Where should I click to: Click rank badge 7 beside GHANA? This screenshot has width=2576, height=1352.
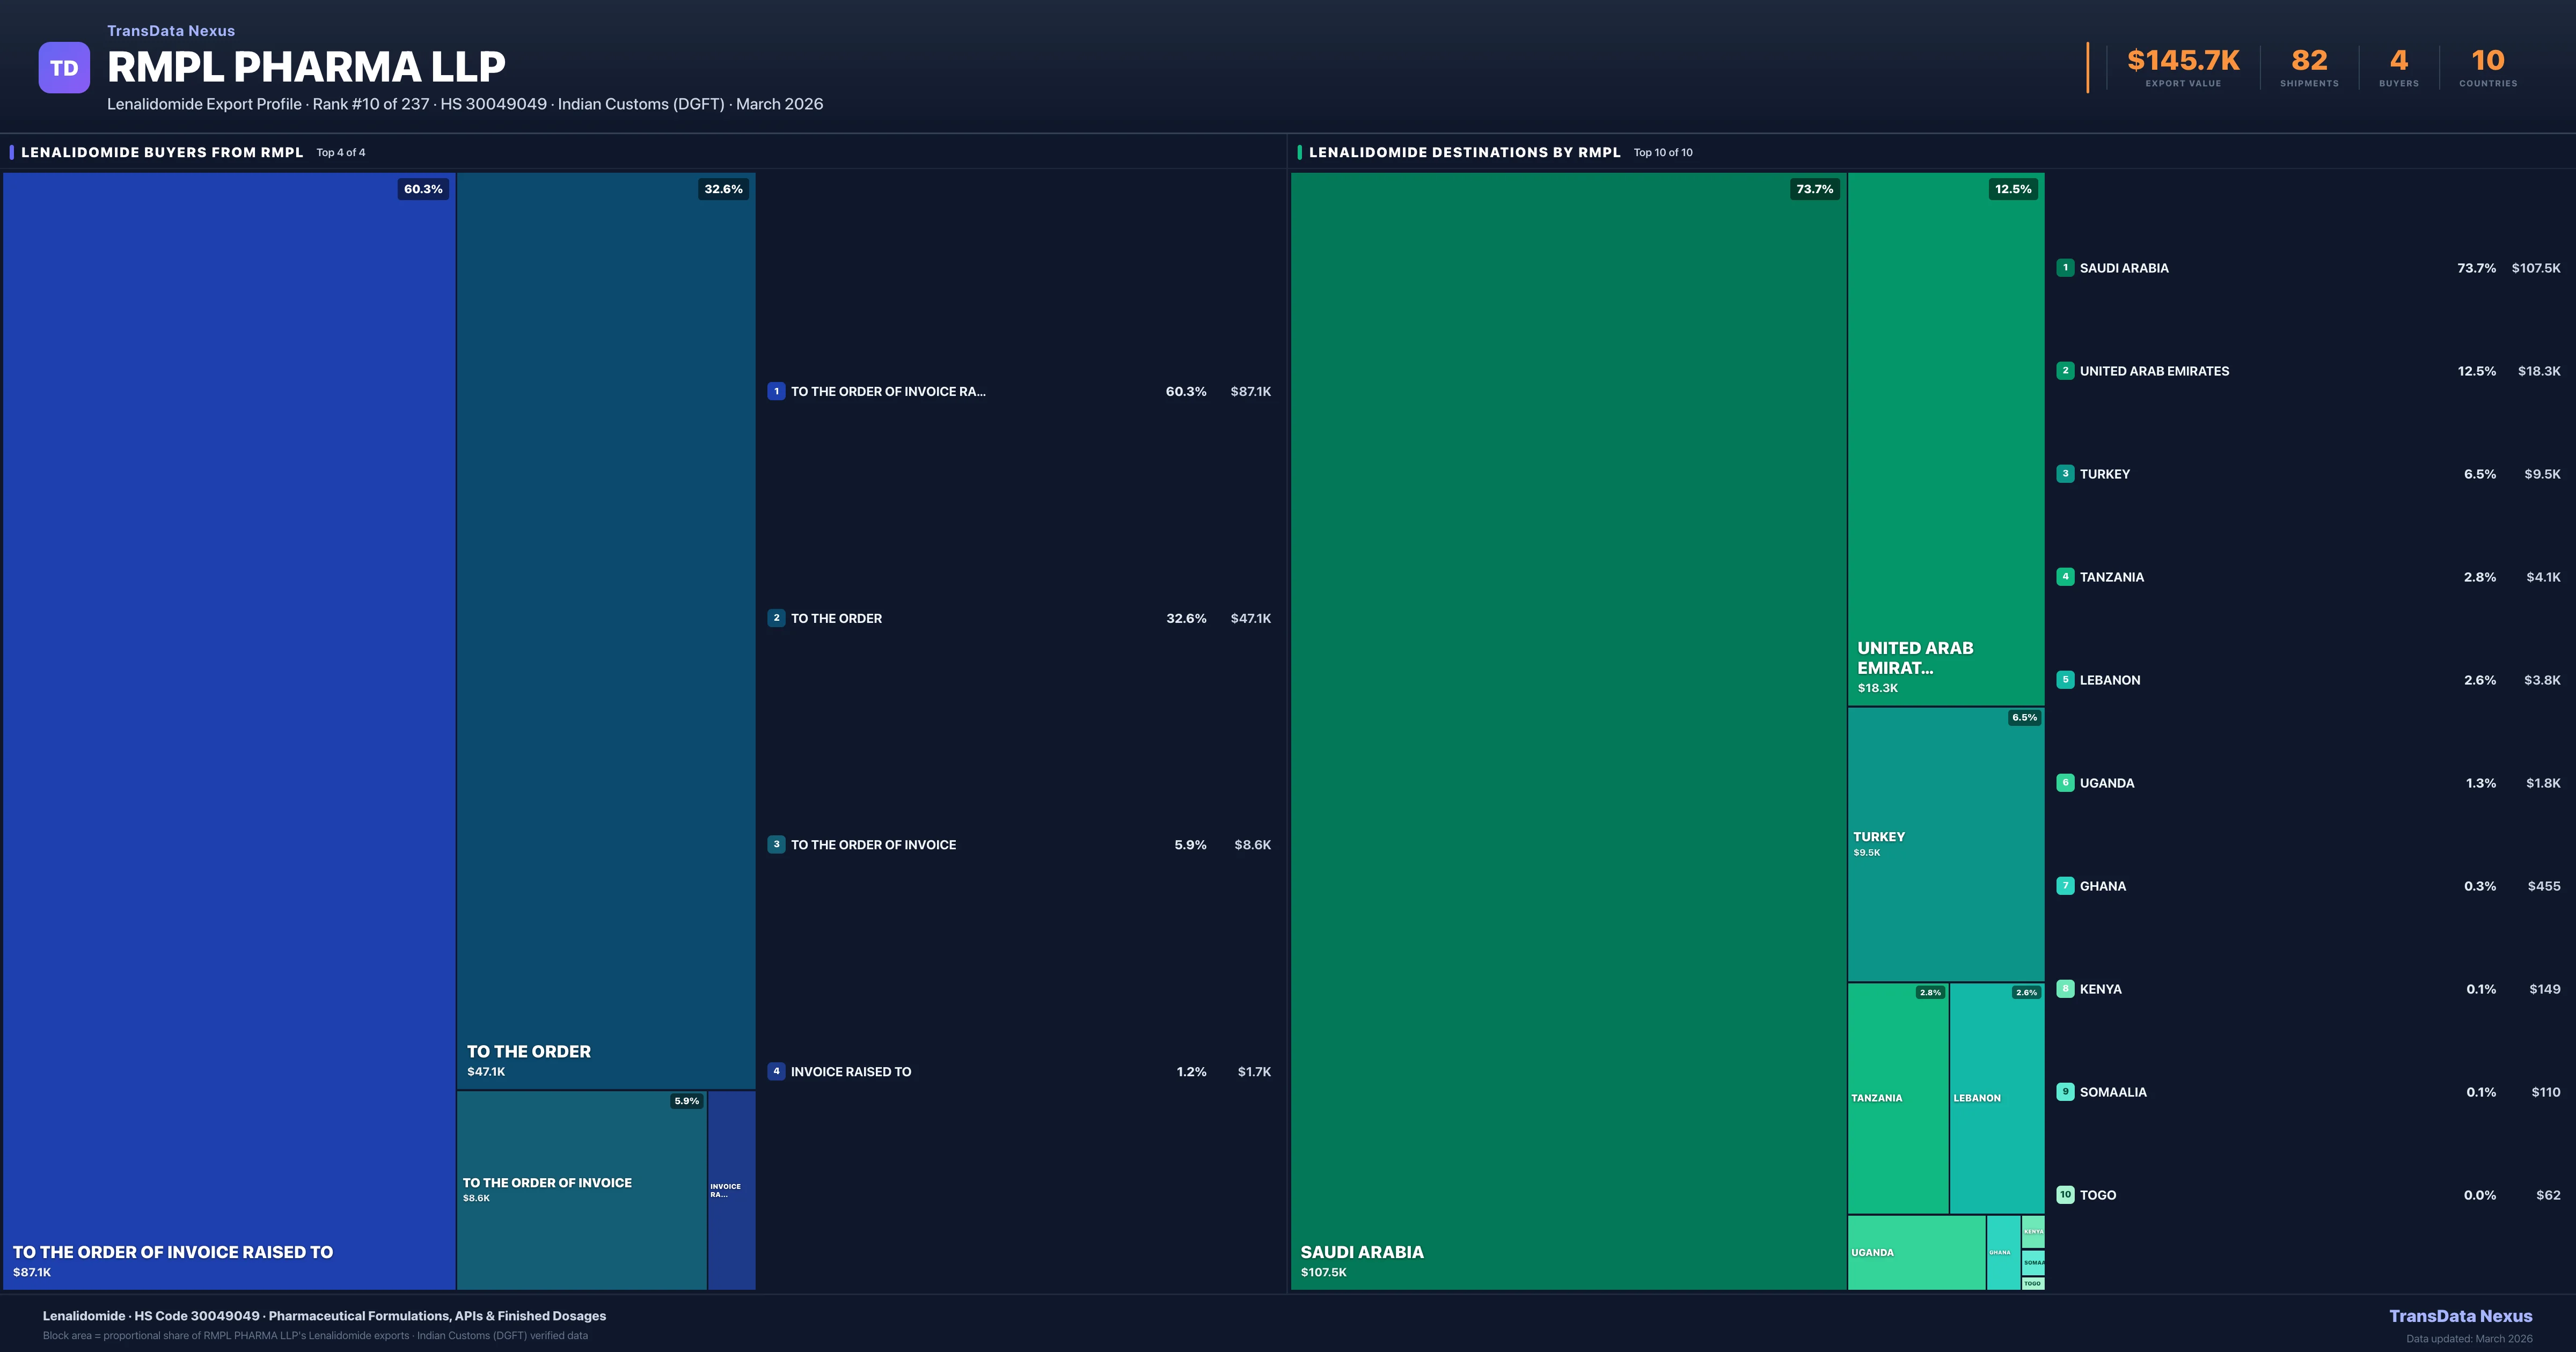2066,886
